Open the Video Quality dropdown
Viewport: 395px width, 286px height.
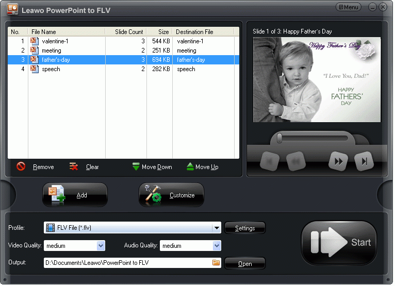point(101,246)
